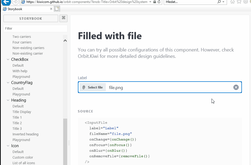Open browser settings via the gear icon
The image size is (251, 165).
[245, 2]
